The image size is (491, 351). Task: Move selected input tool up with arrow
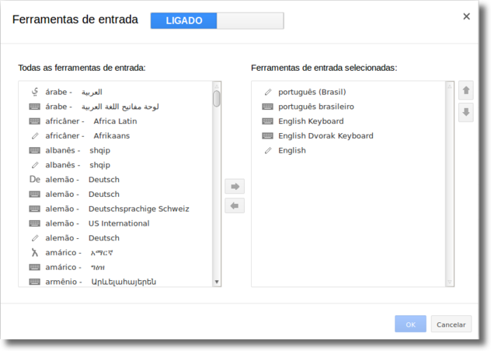tap(466, 90)
